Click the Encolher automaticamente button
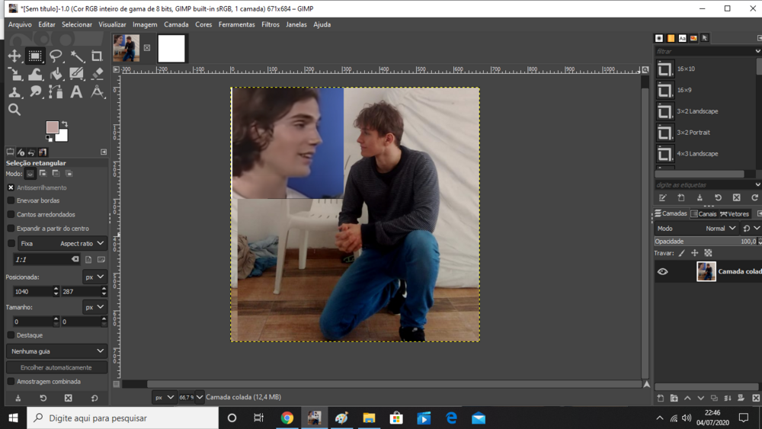 pos(56,367)
